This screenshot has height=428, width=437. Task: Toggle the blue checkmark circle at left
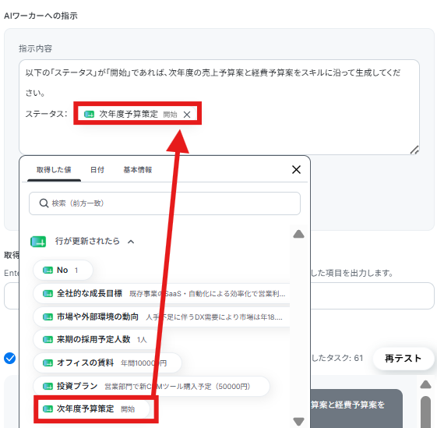click(x=10, y=359)
